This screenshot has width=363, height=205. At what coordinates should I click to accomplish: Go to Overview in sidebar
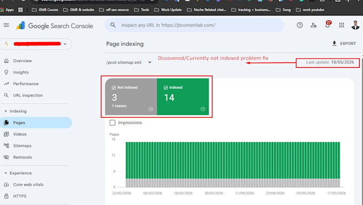[22, 61]
